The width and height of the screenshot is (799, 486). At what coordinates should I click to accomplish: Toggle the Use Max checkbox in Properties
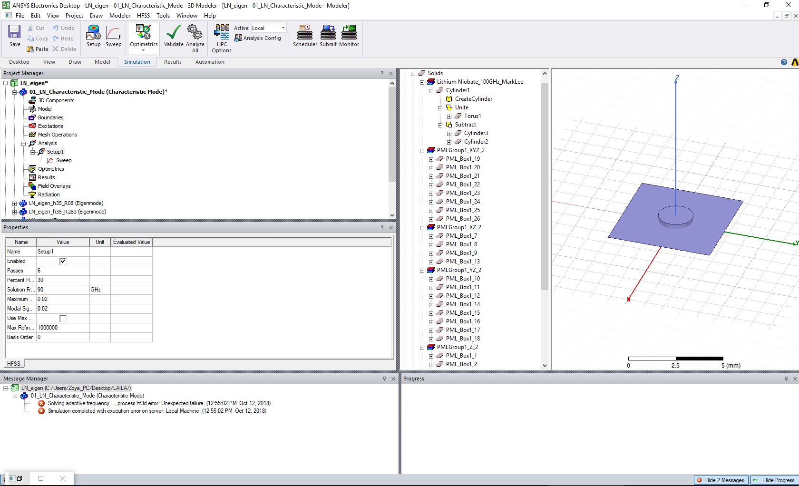(63, 318)
